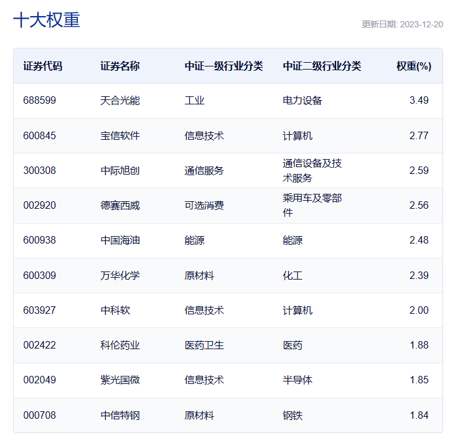
Task: Select the 证券代码 column header
Action: coord(43,66)
